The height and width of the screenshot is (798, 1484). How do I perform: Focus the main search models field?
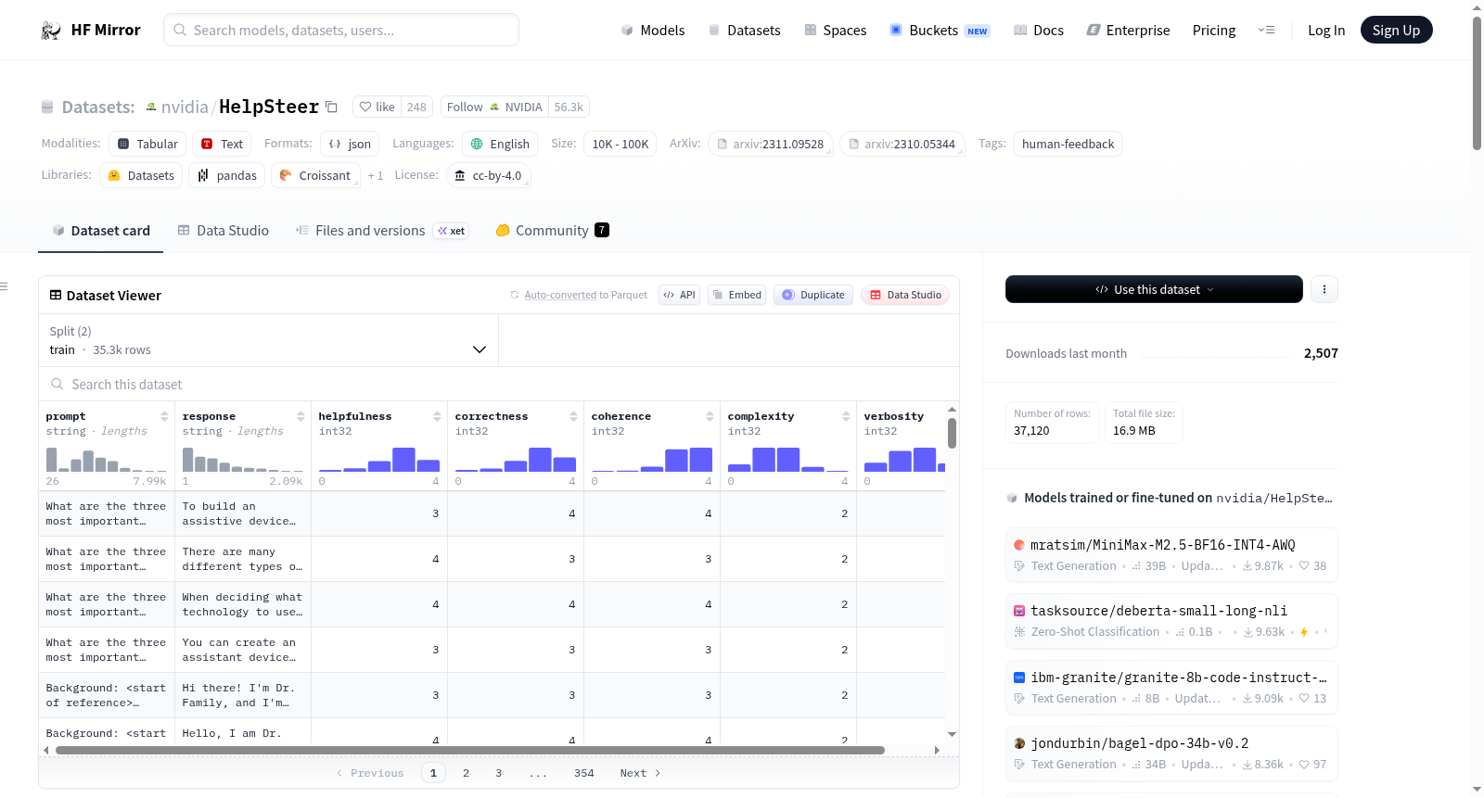point(341,30)
